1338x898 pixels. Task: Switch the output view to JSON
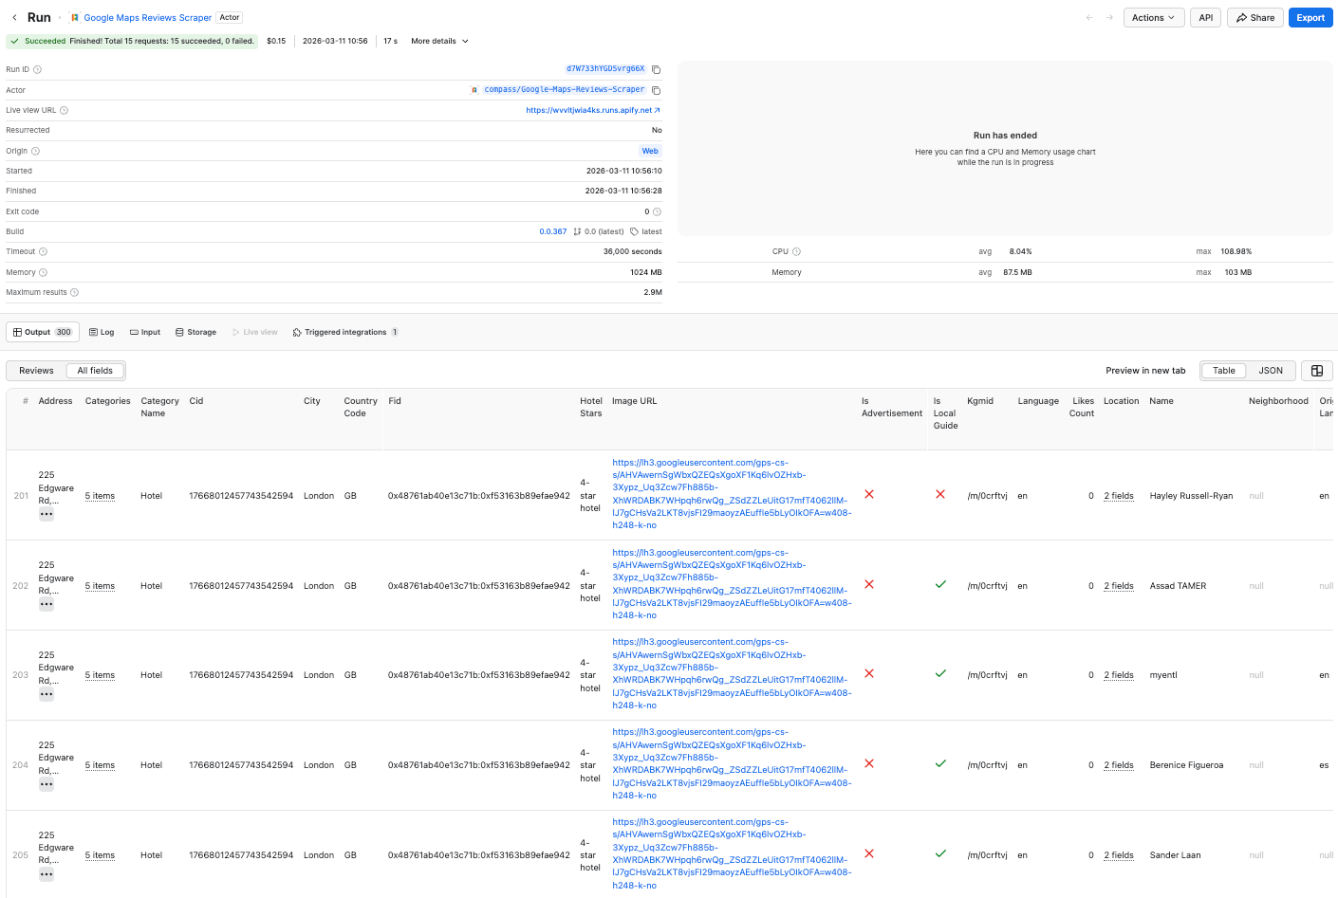[x=1271, y=370]
